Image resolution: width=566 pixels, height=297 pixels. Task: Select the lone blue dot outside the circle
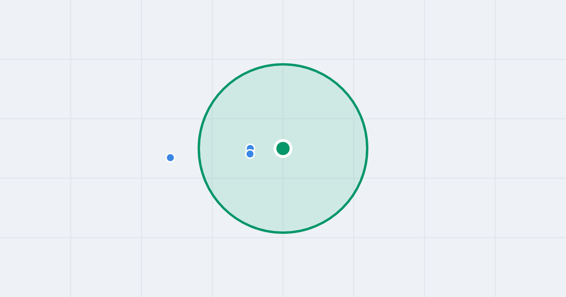point(170,157)
